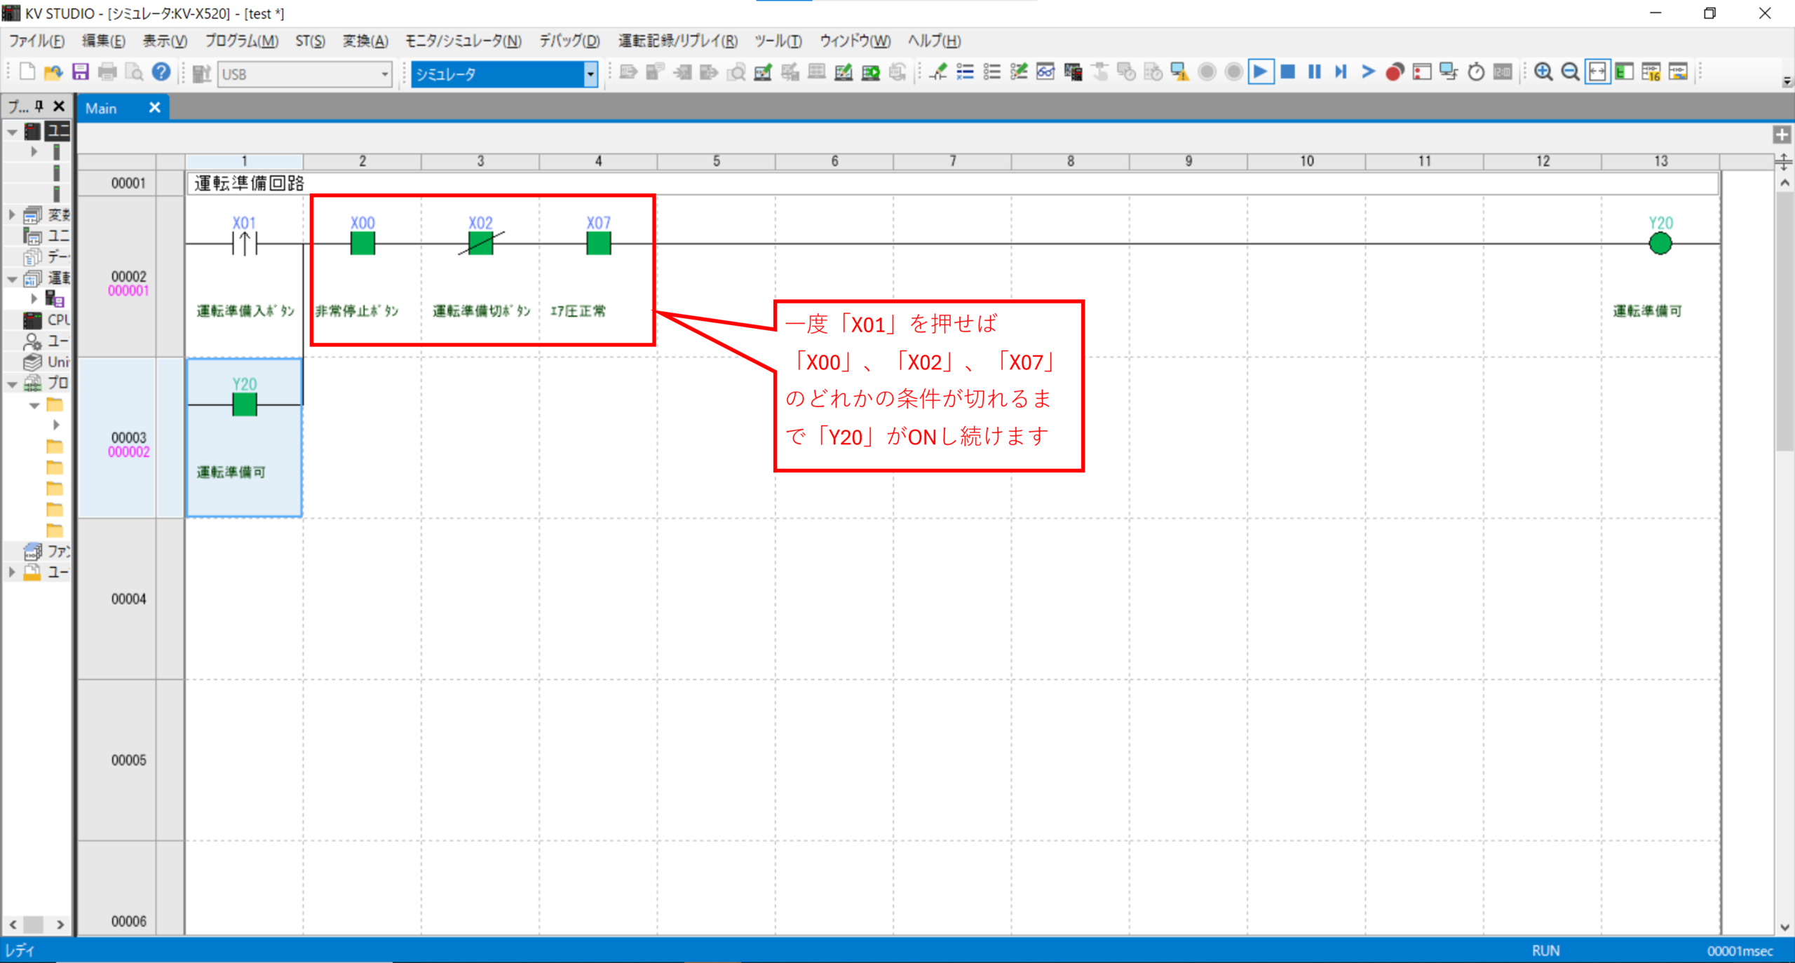Image resolution: width=1795 pixels, height=963 pixels.
Task: Click the purple Save floppy icon
Action: (x=81, y=72)
